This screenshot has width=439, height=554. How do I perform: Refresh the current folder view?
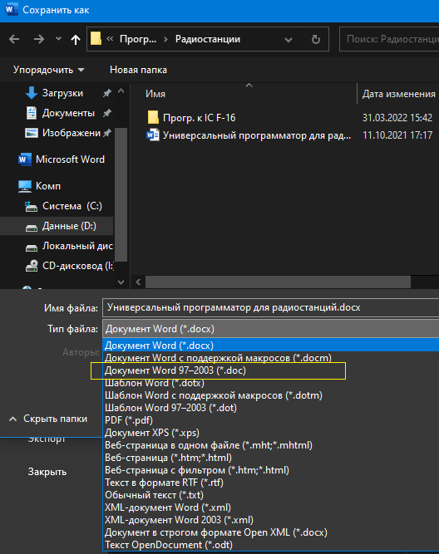(316, 39)
